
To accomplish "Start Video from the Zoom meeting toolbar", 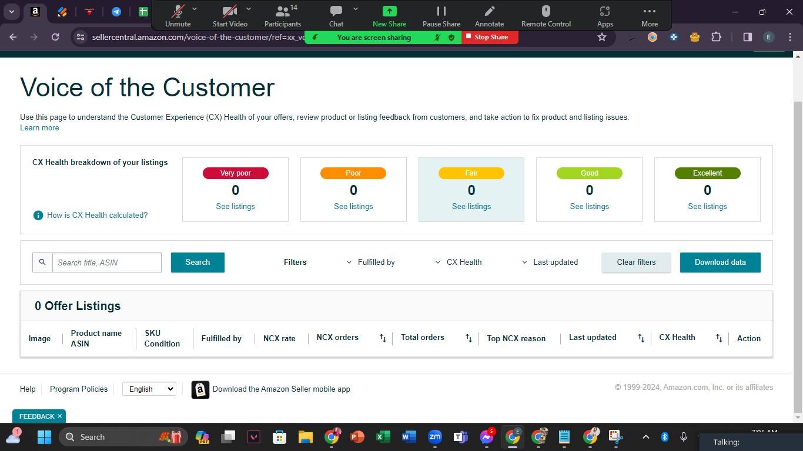I will pos(230,16).
